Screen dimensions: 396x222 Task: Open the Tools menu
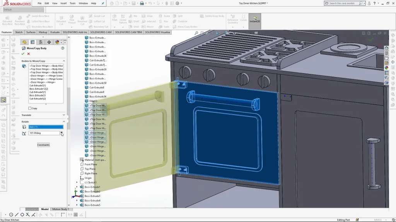(73, 3)
